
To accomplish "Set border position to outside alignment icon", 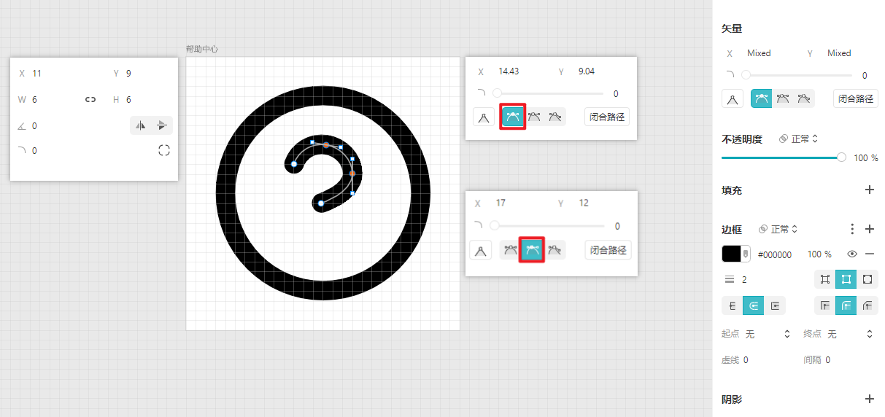I will 867,279.
